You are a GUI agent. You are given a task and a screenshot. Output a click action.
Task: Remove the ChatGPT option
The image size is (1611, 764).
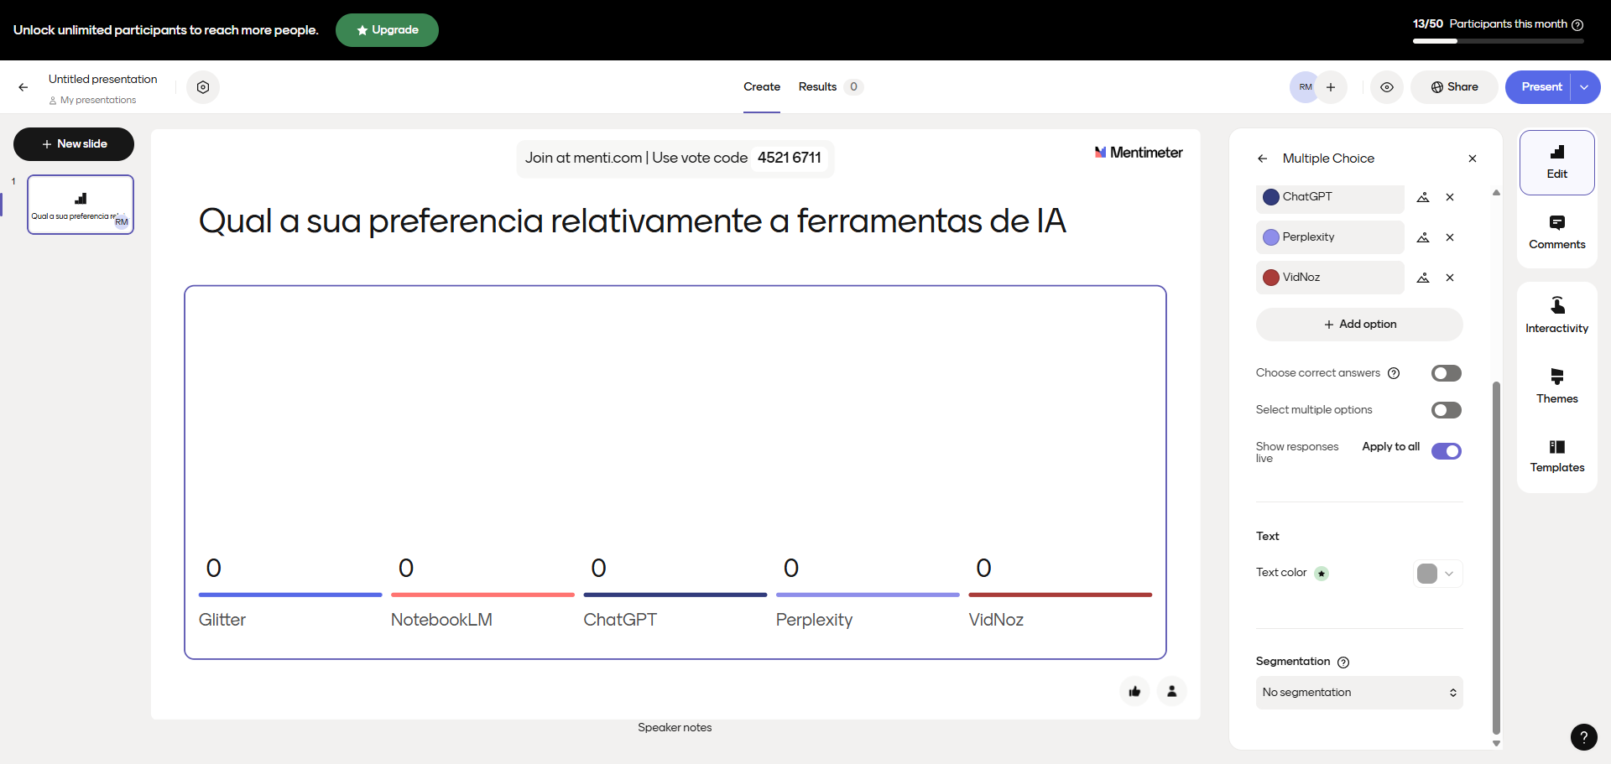pyautogui.click(x=1450, y=197)
